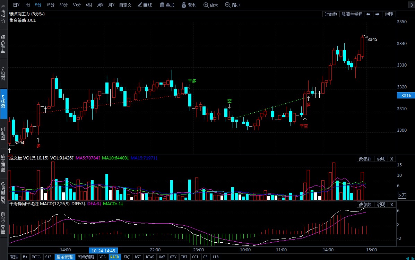Open the 叠加 overlay stack tool
The width and height of the screenshot is (415, 260).
click(x=167, y=5)
